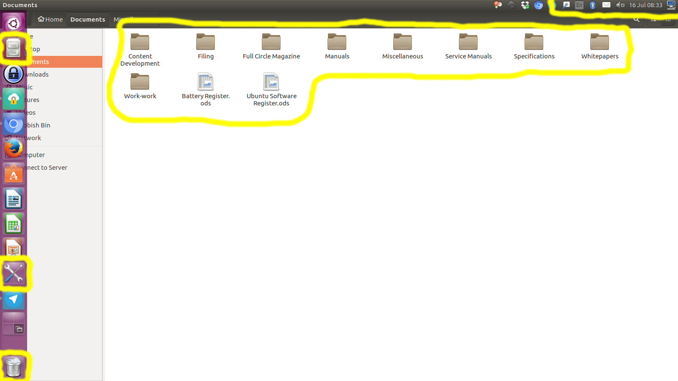Open the Rubbish Bin from the launcher
The width and height of the screenshot is (678, 381).
14,367
